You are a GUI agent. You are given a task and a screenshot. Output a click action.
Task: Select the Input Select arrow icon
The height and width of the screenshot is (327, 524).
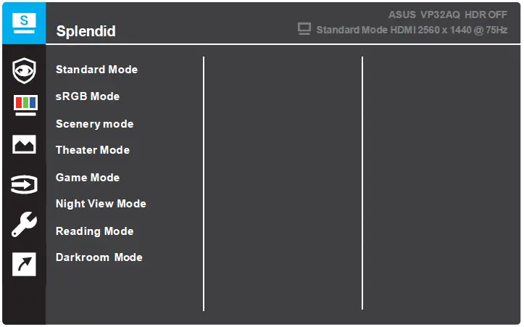click(x=24, y=185)
